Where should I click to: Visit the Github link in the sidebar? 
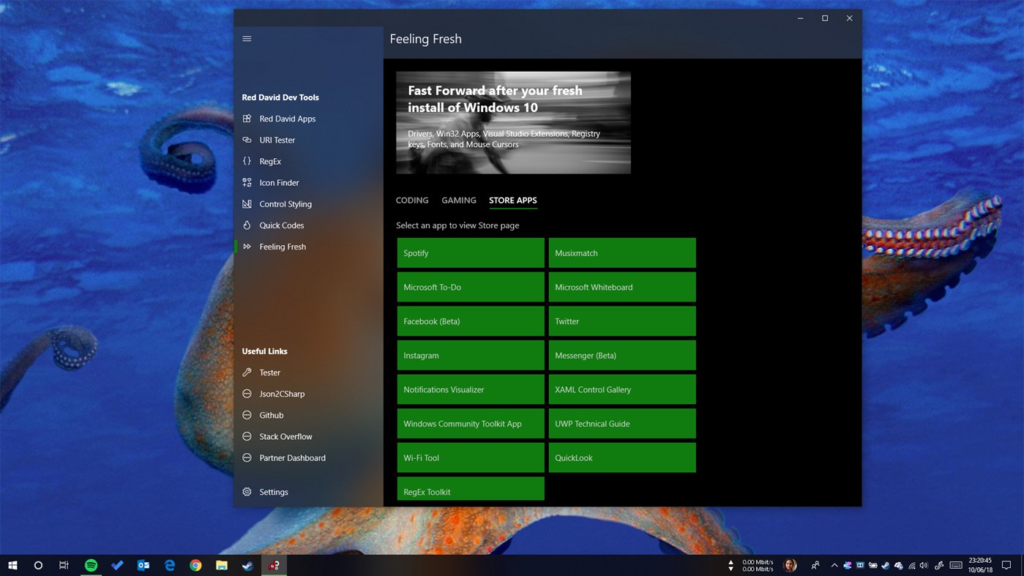click(x=308, y=415)
